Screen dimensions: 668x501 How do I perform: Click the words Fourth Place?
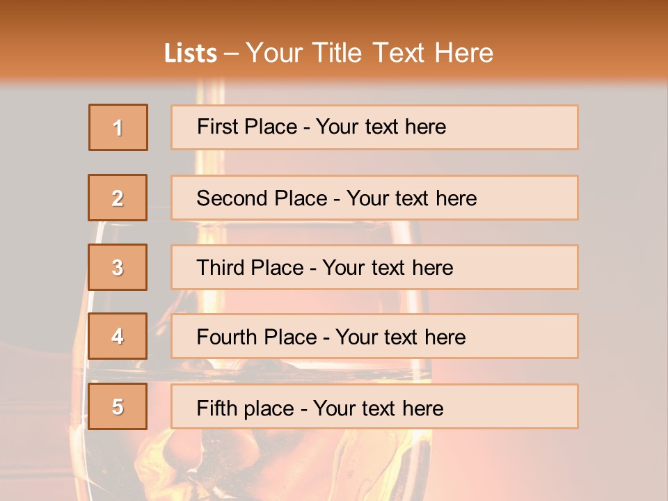click(256, 337)
